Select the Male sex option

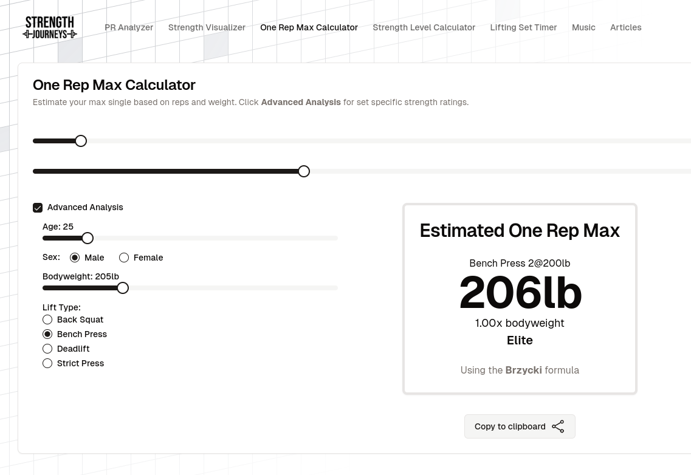click(x=75, y=258)
